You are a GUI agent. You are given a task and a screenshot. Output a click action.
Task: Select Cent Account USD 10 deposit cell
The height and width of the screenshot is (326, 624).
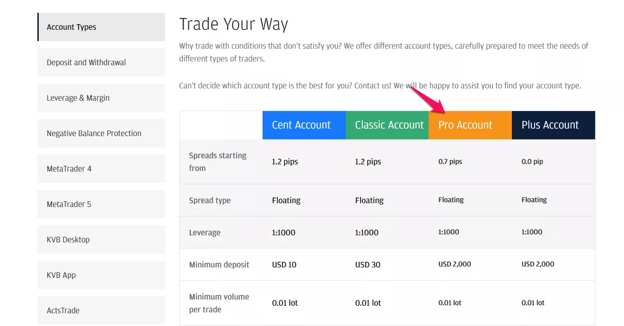[284, 265]
